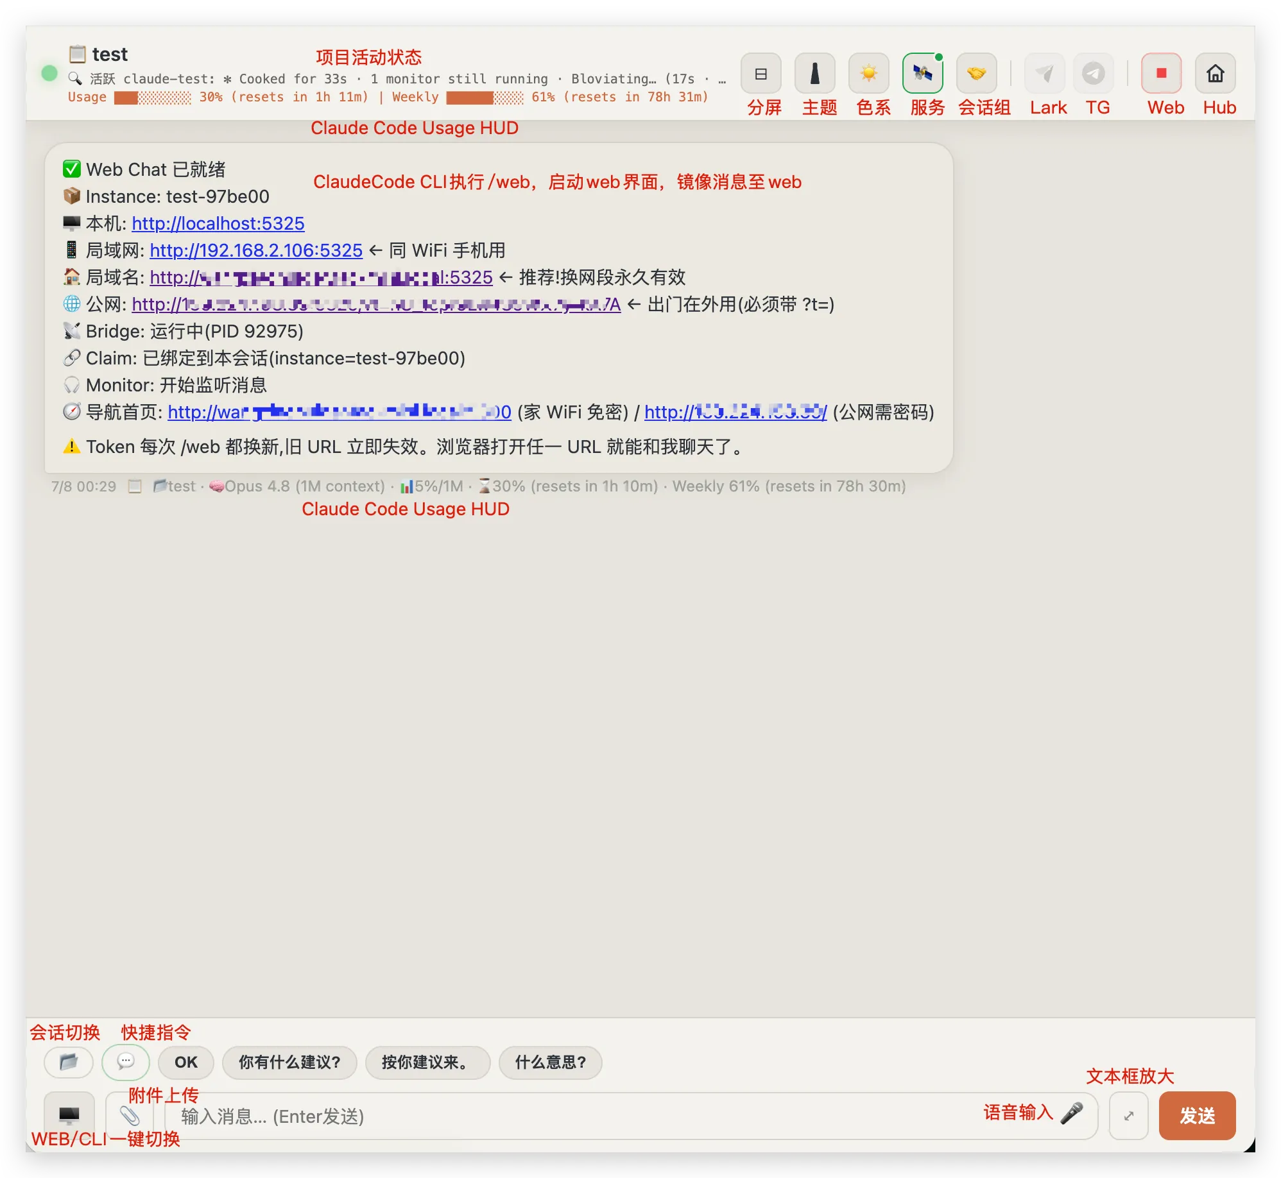Image resolution: width=1281 pixels, height=1178 pixels.
Task: Click the 'Instance: test-97be00' line
Action: [x=166, y=196]
